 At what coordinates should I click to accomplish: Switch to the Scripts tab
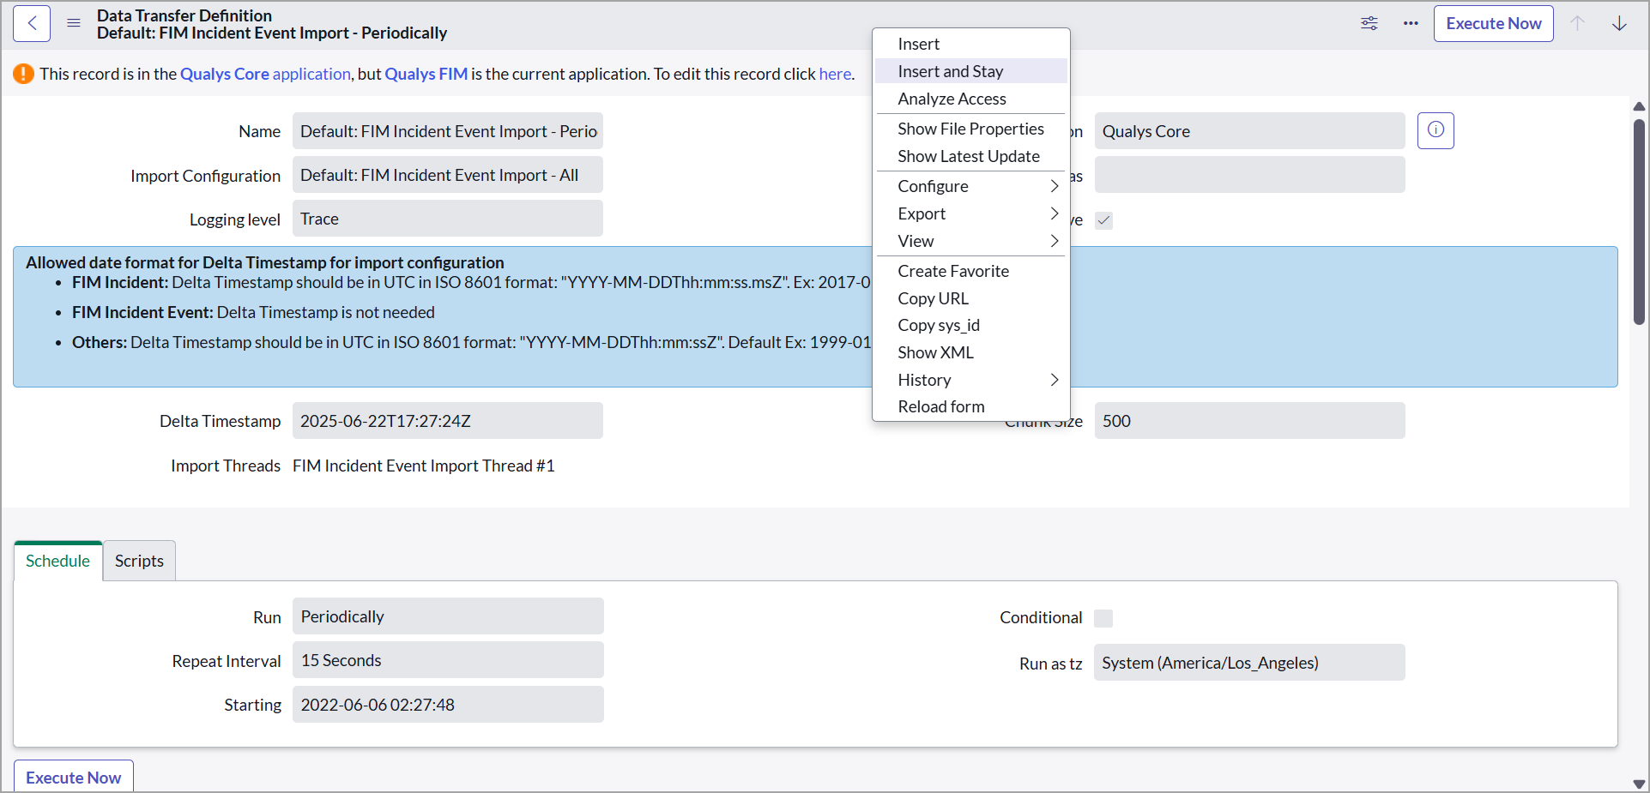(x=139, y=561)
